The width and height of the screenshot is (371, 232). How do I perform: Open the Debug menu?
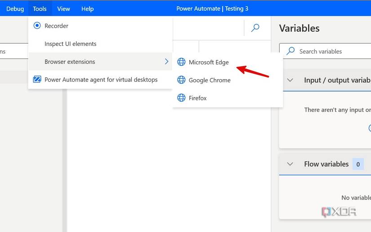point(15,9)
